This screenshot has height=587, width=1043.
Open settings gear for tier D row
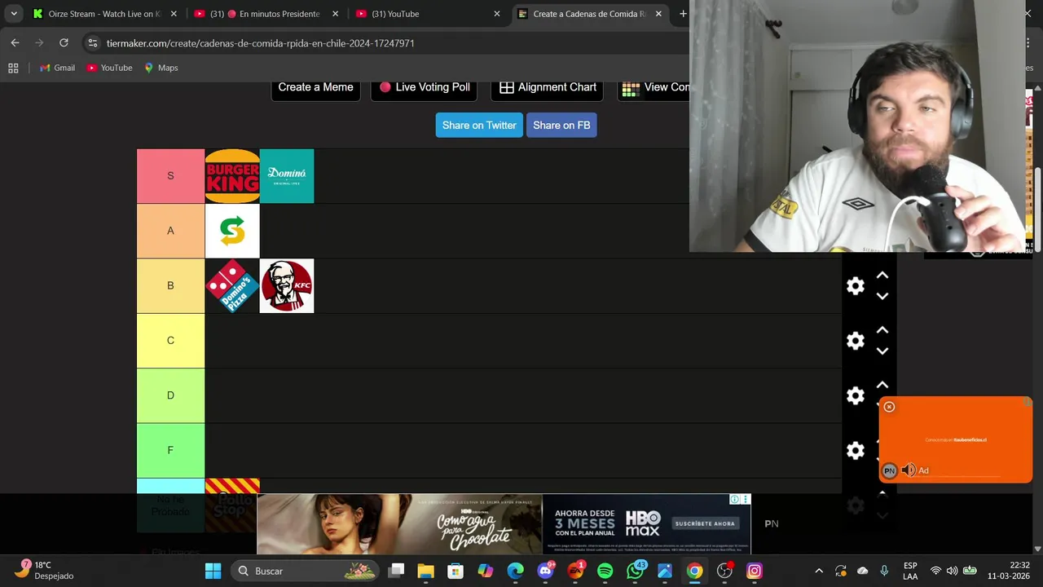(x=855, y=395)
